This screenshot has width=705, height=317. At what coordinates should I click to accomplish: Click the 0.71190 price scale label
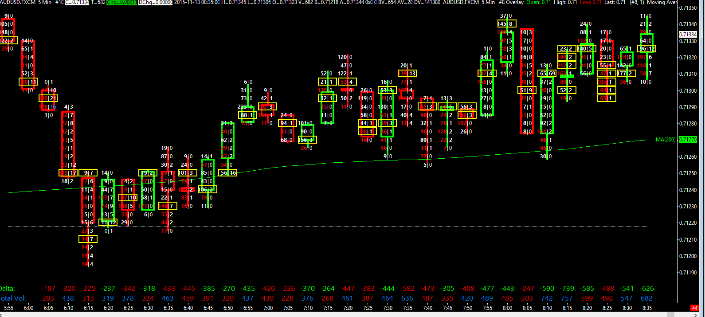(688, 273)
